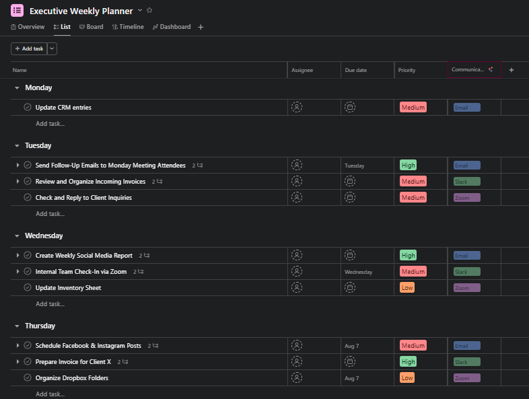Click assignee icon for Organize Dropbox Folders

297,378
